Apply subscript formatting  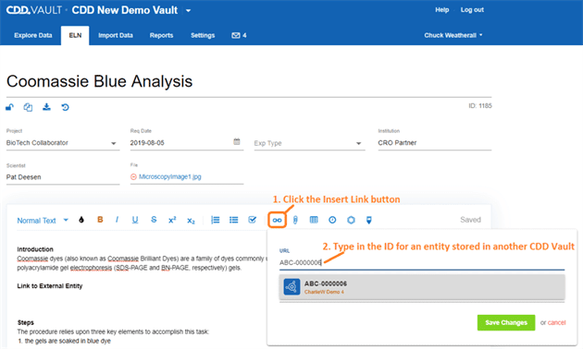[191, 221]
